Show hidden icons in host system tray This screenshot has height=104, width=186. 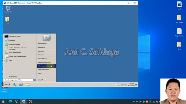click(134, 101)
